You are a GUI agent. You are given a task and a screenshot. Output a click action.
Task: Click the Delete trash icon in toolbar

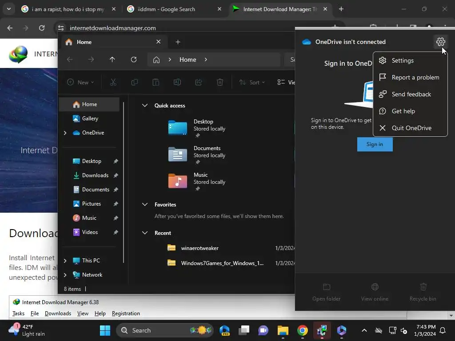(220, 82)
